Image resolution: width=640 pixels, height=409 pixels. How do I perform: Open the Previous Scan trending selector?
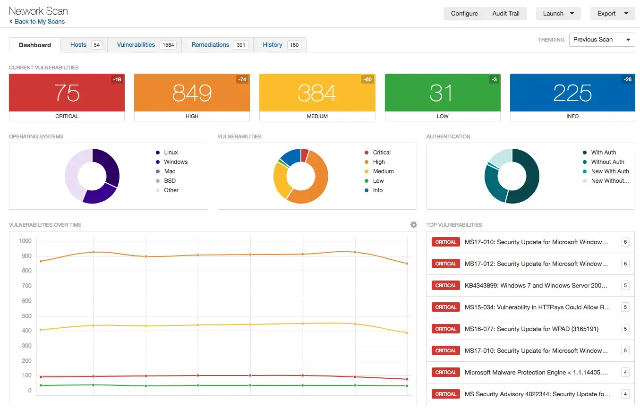tap(602, 40)
